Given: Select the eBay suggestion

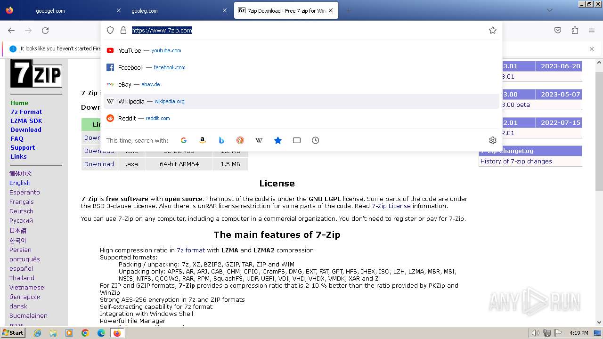Looking at the screenshot, I should point(301,84).
